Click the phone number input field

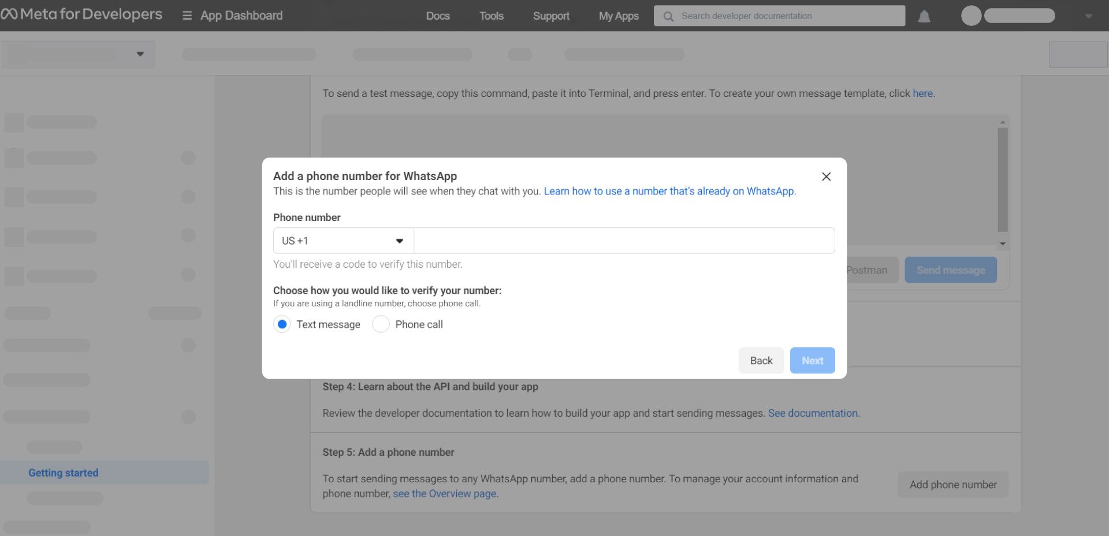[x=624, y=241]
